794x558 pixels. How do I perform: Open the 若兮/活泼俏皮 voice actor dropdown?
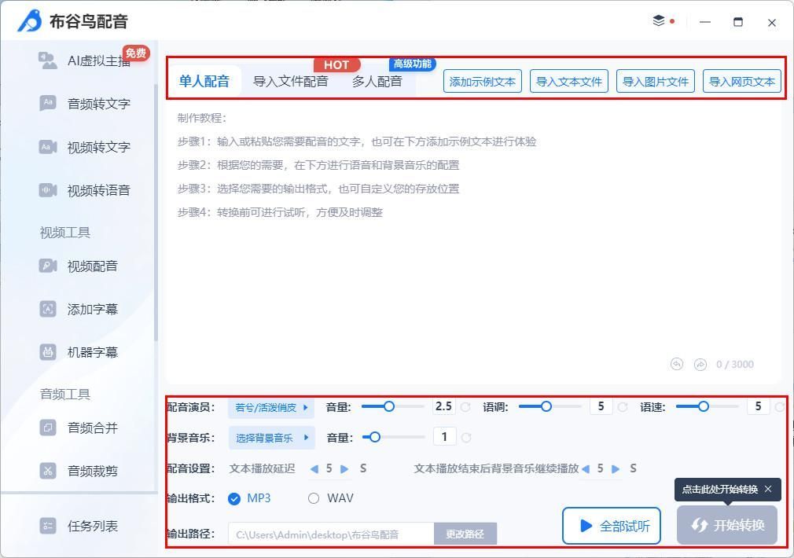point(271,408)
